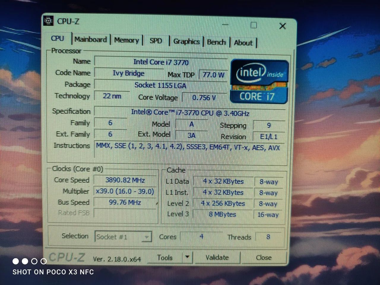Click the Specification field 'i7-3770 CPU @ 3.40GHz'

190,113
